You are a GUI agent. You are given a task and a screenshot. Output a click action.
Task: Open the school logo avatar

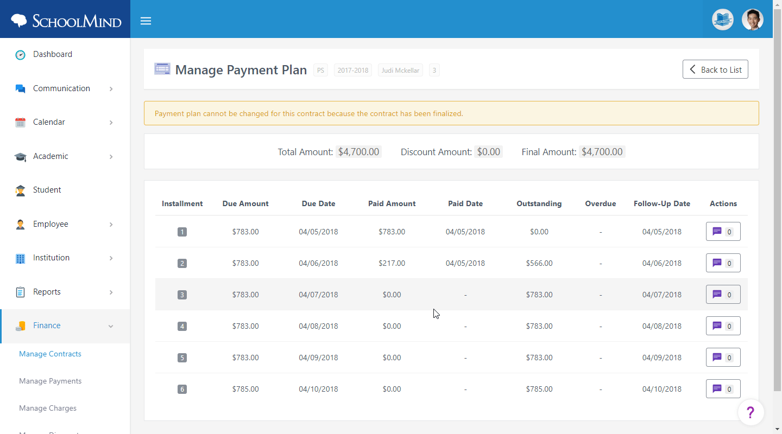point(722,20)
